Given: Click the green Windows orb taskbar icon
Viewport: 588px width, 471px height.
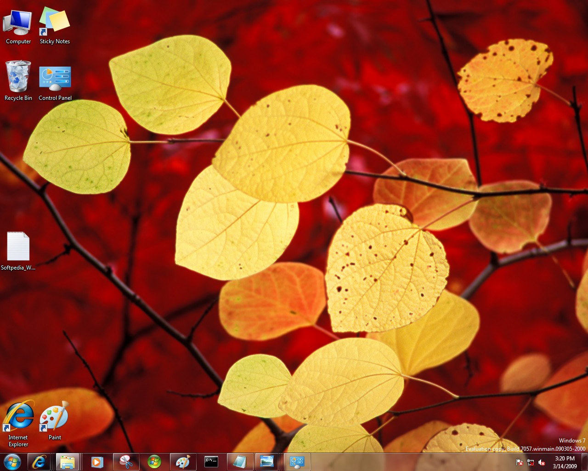Looking at the screenshot, I should point(154,462).
